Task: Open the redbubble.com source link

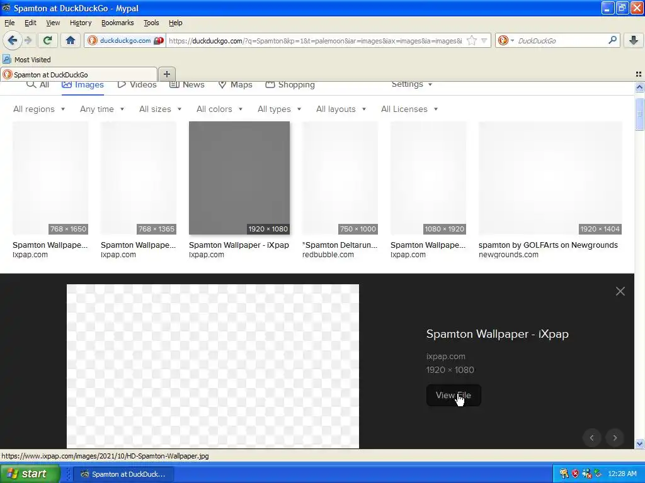Action: (328, 255)
